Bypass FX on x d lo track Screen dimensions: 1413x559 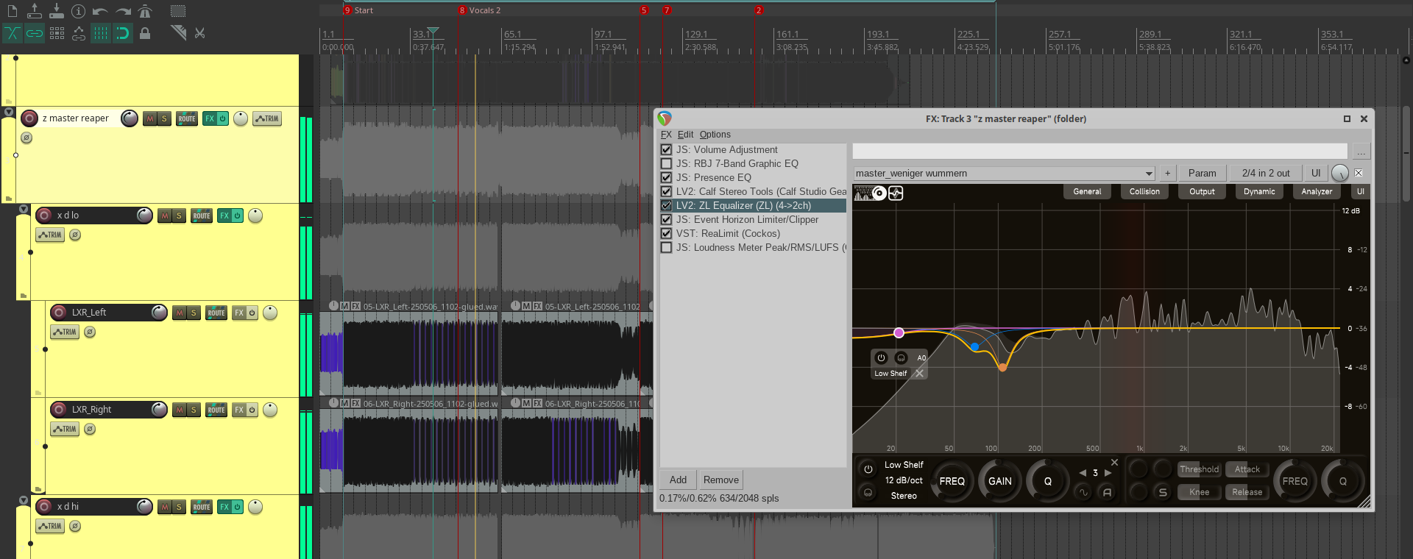(x=237, y=216)
